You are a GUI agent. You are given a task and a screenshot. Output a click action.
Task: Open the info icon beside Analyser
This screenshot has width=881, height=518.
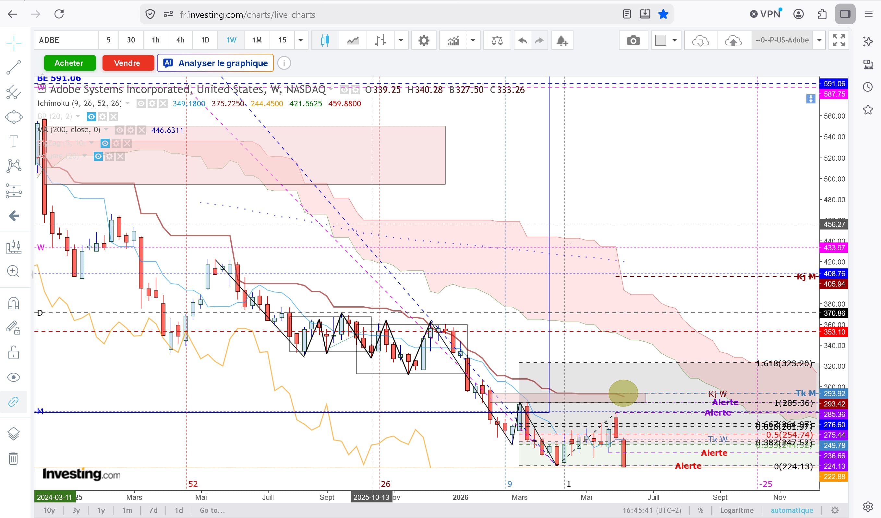(284, 63)
